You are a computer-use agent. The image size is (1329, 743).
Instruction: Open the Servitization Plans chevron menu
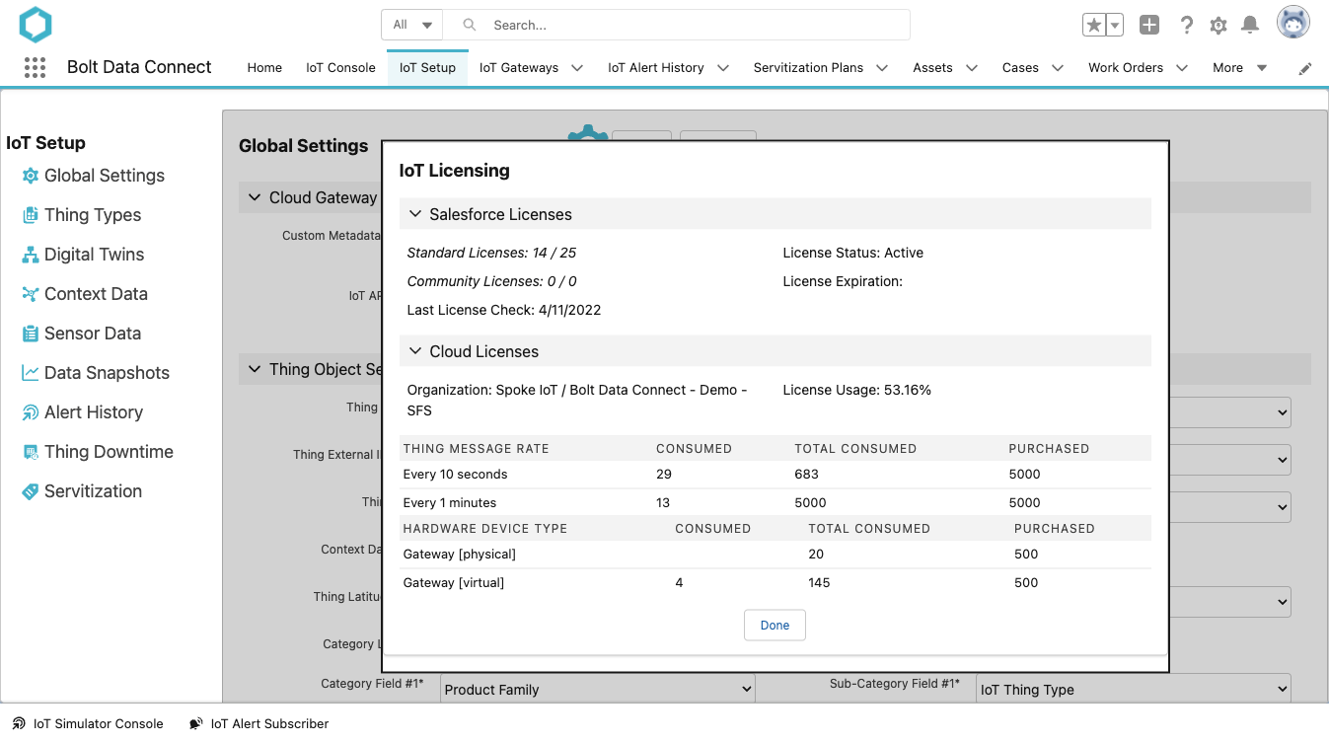tap(882, 68)
